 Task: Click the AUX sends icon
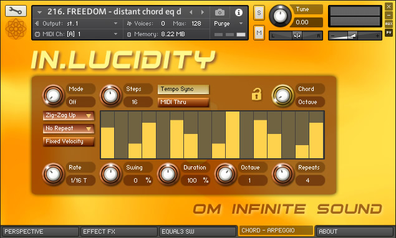point(389,24)
